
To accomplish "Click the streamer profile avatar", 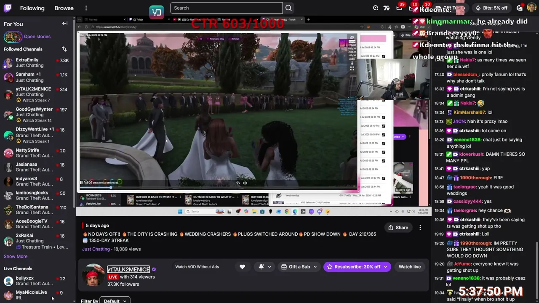I will 93,276.
